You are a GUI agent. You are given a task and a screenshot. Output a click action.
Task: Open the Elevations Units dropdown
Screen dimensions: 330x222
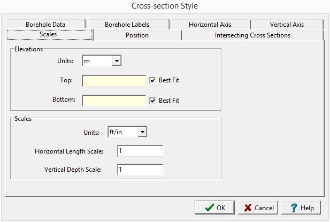pyautogui.click(x=117, y=61)
